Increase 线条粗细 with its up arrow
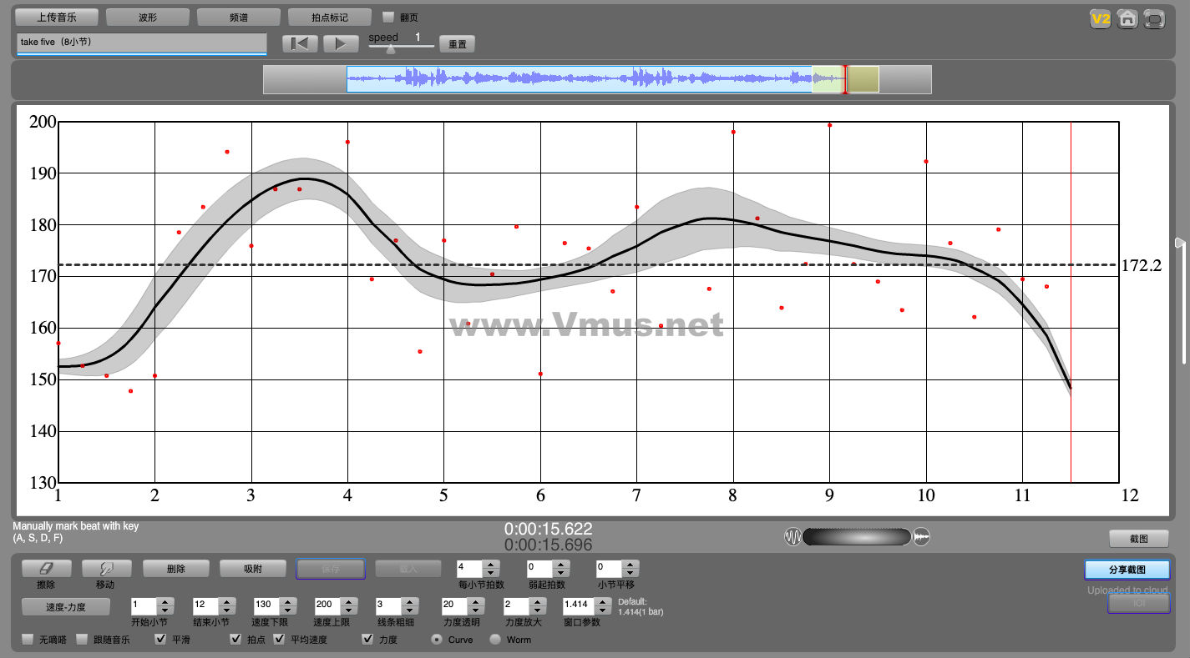Screen dimensions: 1190x658 point(409,601)
